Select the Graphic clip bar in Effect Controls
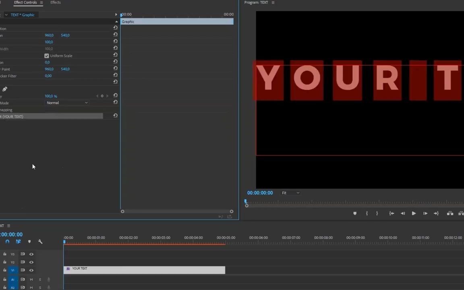 pos(177,22)
